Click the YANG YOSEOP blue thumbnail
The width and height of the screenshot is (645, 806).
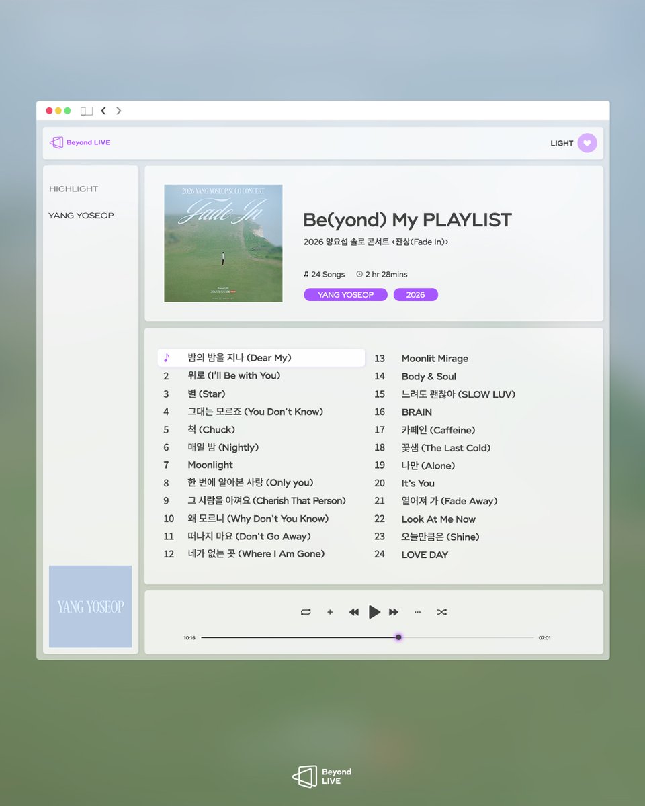(90, 607)
